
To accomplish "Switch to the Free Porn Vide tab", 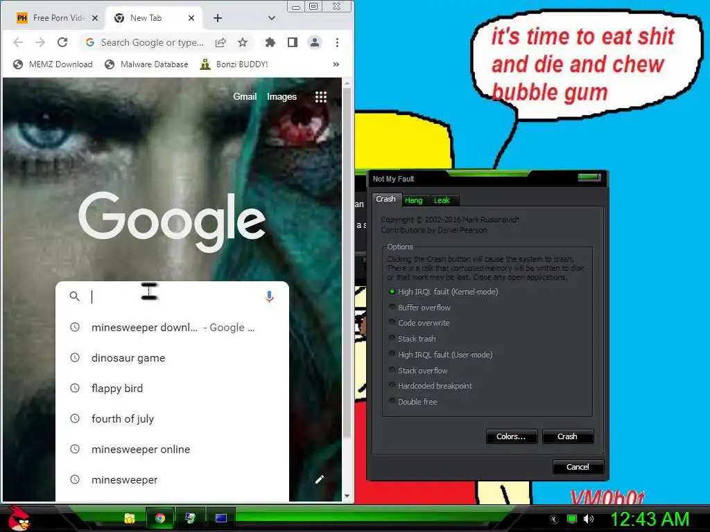I will (x=58, y=18).
